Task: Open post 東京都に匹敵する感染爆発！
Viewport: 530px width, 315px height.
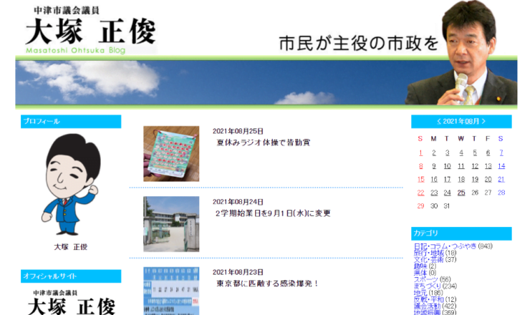Action: [x=267, y=283]
